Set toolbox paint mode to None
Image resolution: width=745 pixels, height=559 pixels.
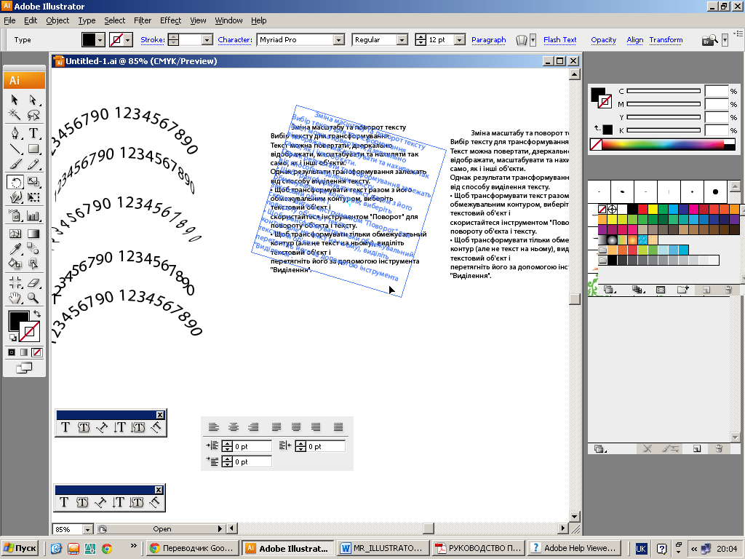tap(37, 352)
